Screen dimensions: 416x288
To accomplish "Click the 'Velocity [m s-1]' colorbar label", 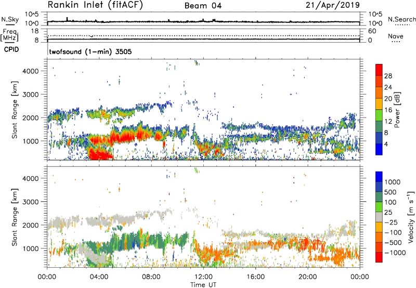I will [x=411, y=217].
